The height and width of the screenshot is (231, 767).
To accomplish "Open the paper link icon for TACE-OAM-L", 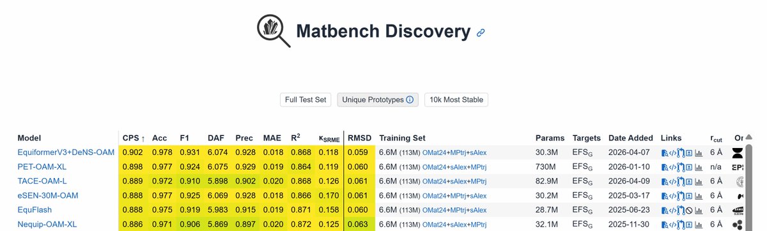I will (665, 181).
